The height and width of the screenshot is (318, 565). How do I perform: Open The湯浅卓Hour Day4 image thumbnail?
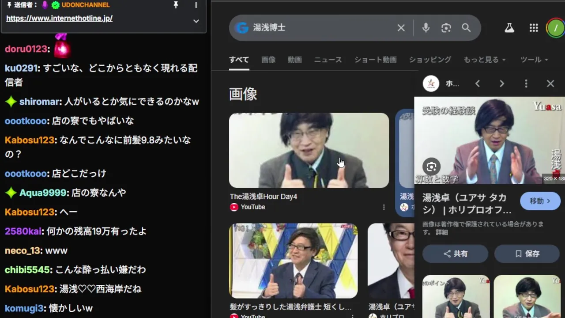coord(309,150)
